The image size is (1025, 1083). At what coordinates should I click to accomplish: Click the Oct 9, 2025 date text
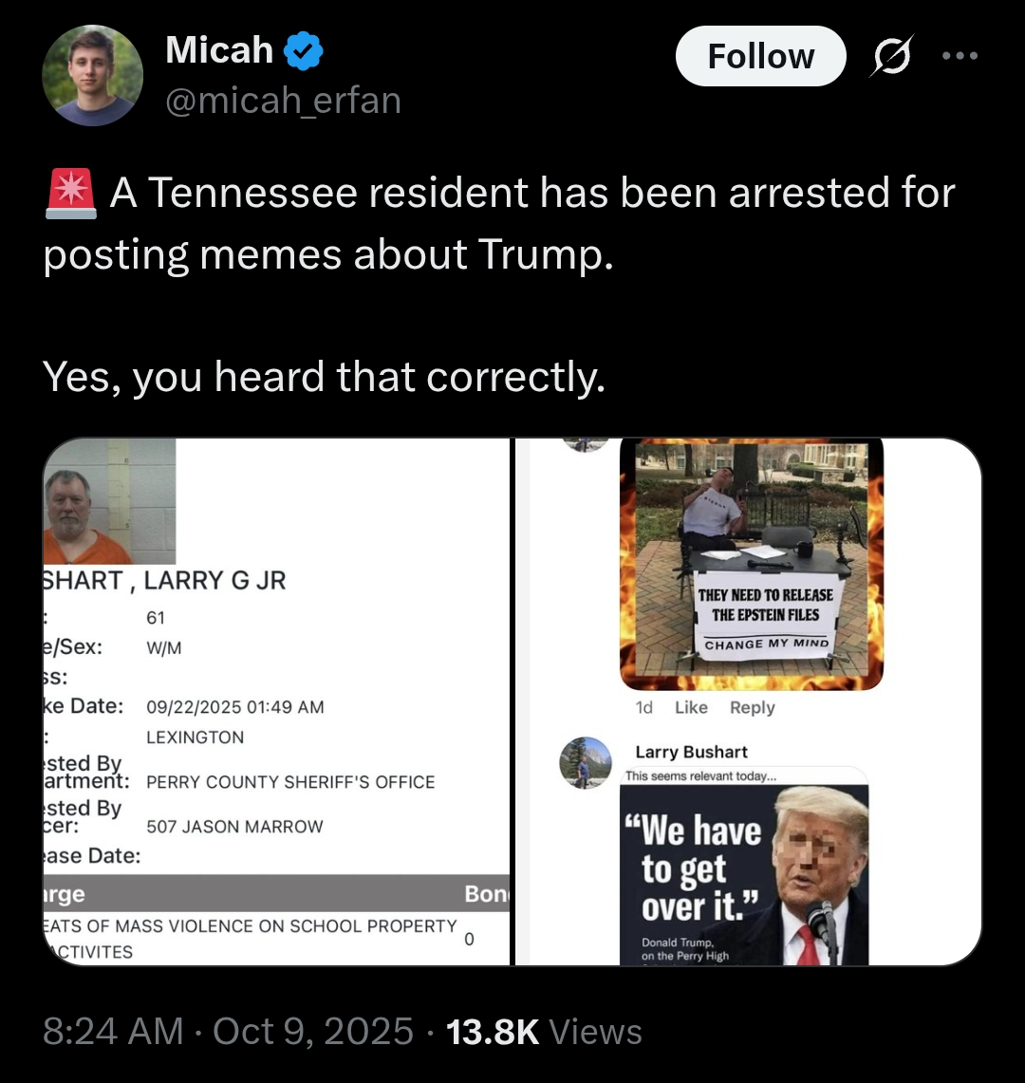coord(313,1031)
